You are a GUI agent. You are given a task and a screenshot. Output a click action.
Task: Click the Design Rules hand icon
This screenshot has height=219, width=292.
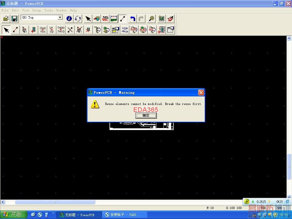click(115, 30)
